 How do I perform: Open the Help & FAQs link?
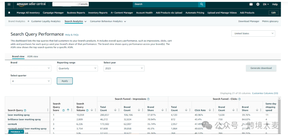(72, 35)
